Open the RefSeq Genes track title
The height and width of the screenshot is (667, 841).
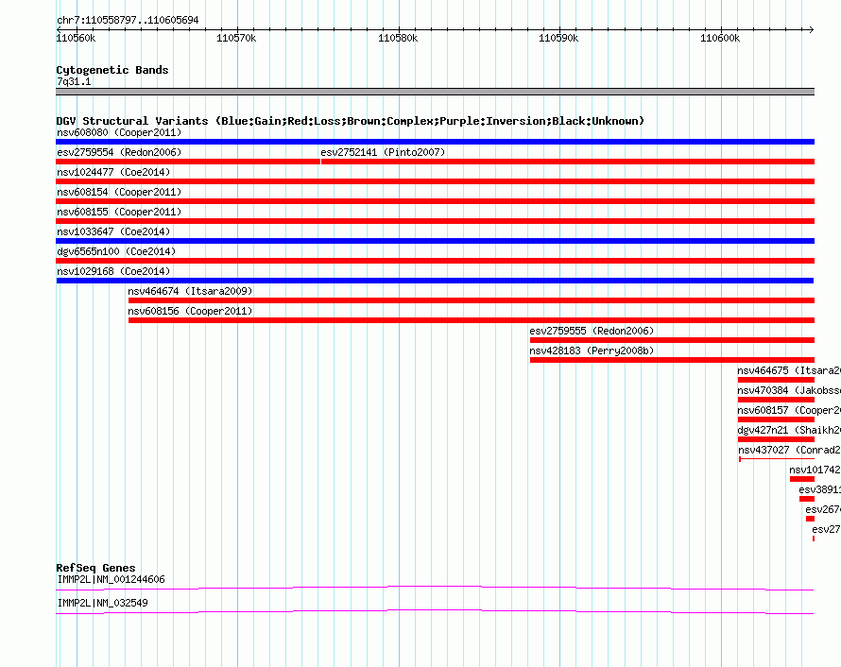(95, 568)
